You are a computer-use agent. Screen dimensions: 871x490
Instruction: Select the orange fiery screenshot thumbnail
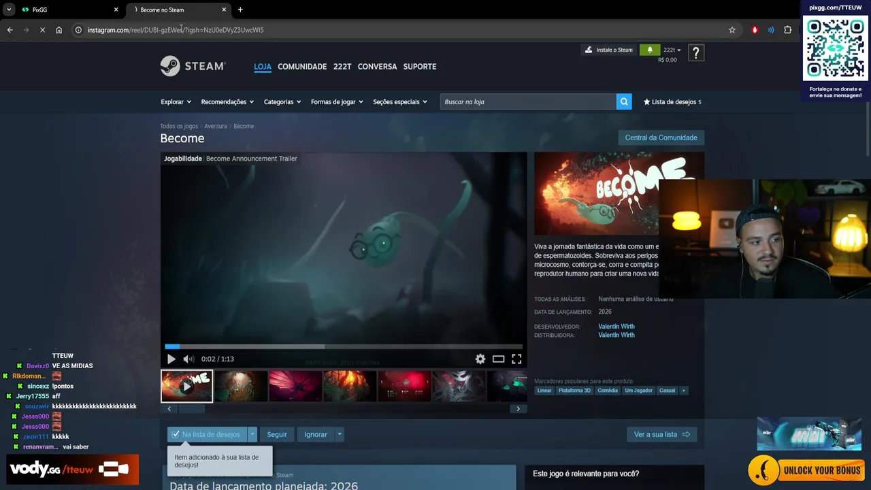click(x=350, y=386)
